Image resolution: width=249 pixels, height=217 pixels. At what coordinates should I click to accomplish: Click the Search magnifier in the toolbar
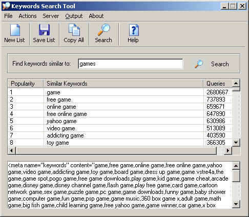pos(103,30)
